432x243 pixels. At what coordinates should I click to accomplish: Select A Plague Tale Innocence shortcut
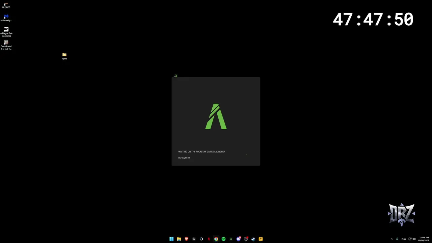pos(6,32)
